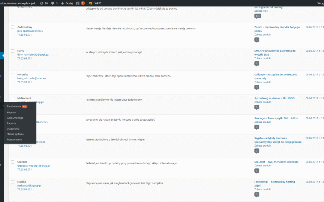Click the 08.06.2017 date in Zadowolony's row
The height and width of the screenshot is (202, 324).
click(314, 27)
